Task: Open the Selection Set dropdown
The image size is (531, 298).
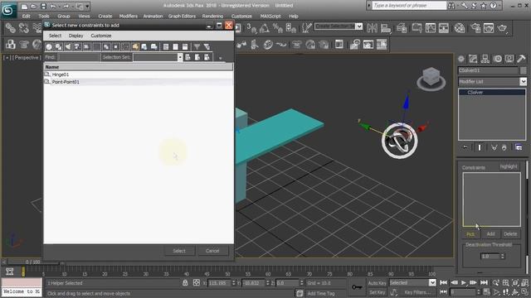Action: pyautogui.click(x=180, y=57)
